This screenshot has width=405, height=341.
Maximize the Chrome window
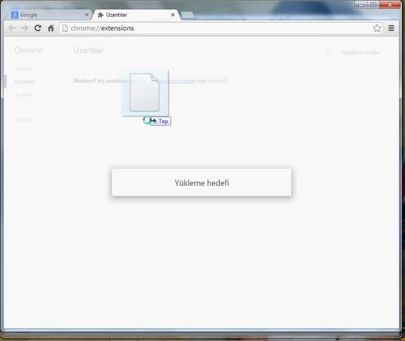click(373, 4)
